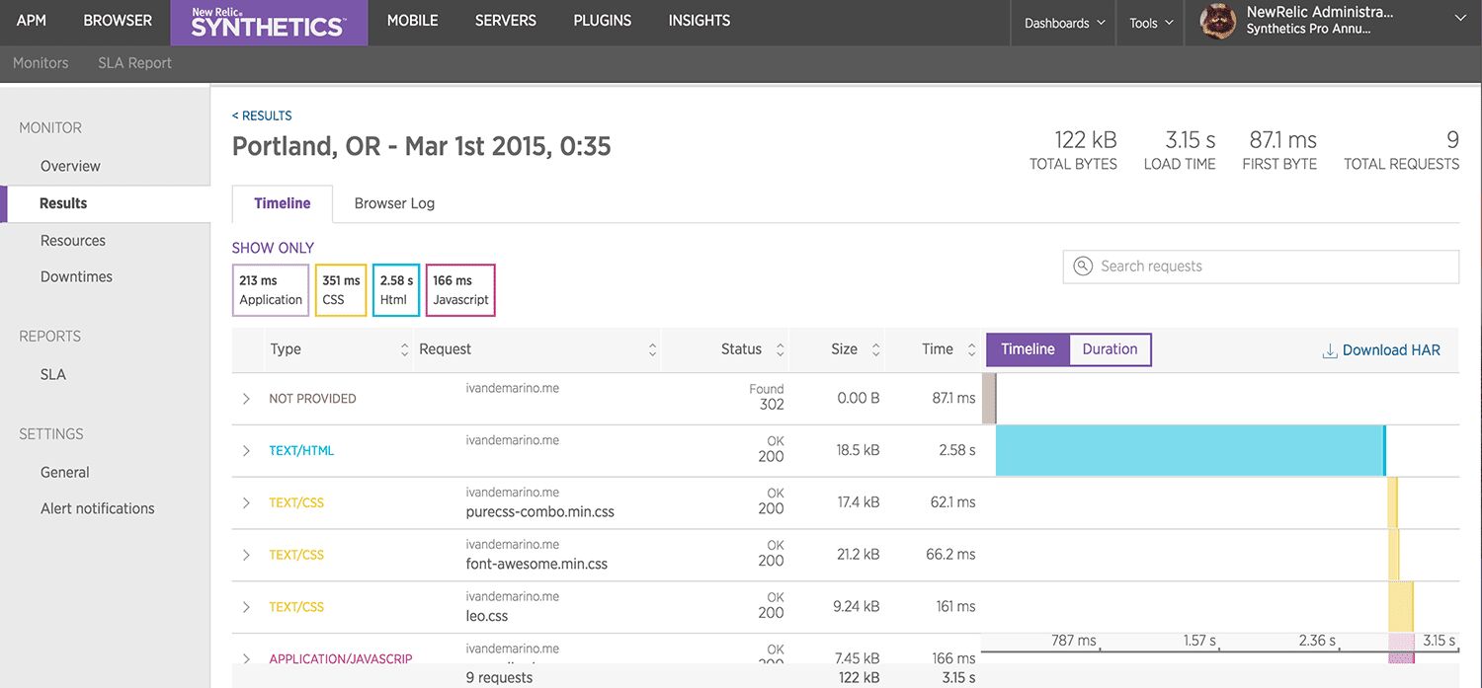1482x688 pixels.
Task: Click Download HAR link
Action: pos(1381,350)
